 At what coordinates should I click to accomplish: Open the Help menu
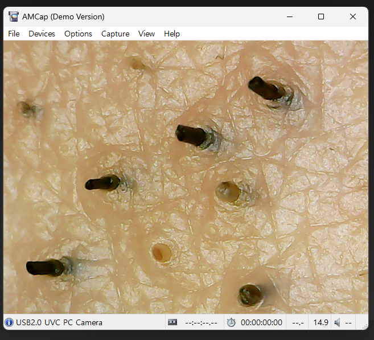point(172,34)
